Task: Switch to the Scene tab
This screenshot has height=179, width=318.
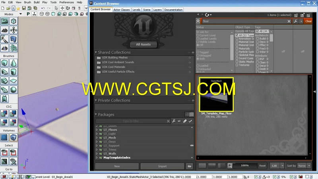Action: click(x=147, y=10)
